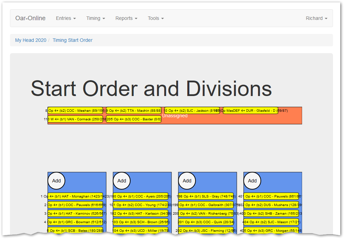Screen dimensions: 344x239
Task: Select unassigned entry TTA - Machin
Action: point(134,111)
